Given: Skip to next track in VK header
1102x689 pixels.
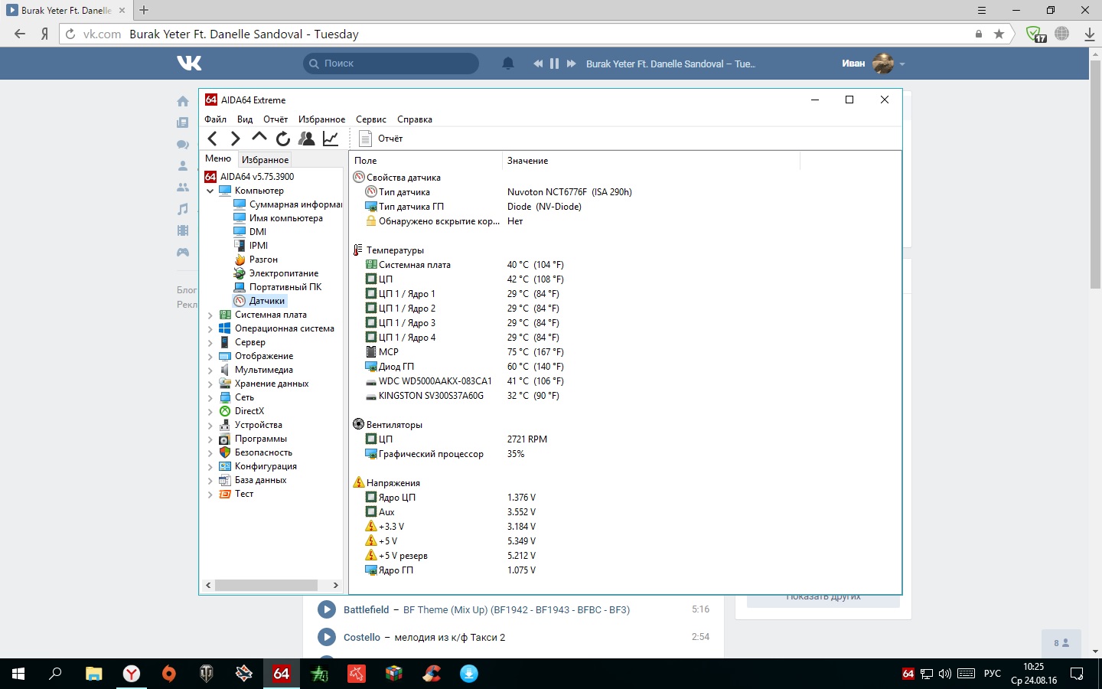Looking at the screenshot, I should click(571, 64).
